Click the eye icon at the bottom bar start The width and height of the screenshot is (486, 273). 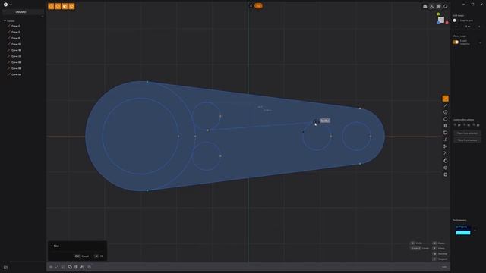coord(51,267)
